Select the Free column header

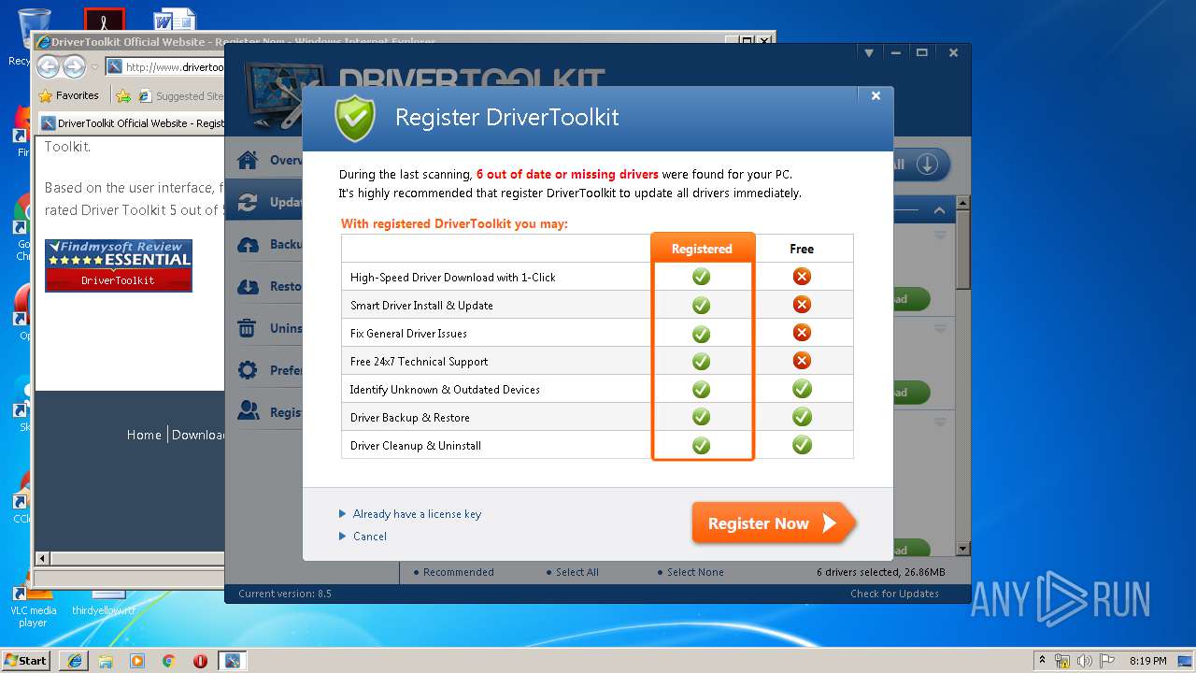point(802,249)
